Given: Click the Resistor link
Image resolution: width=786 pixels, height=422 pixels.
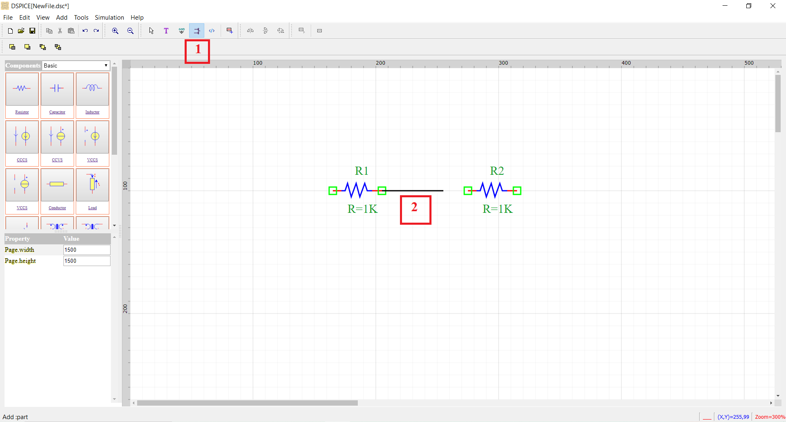Looking at the screenshot, I should 22,112.
